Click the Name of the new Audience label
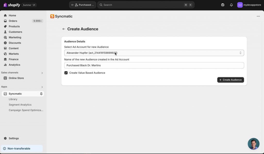Screen dimensions: 264x154 97,59
